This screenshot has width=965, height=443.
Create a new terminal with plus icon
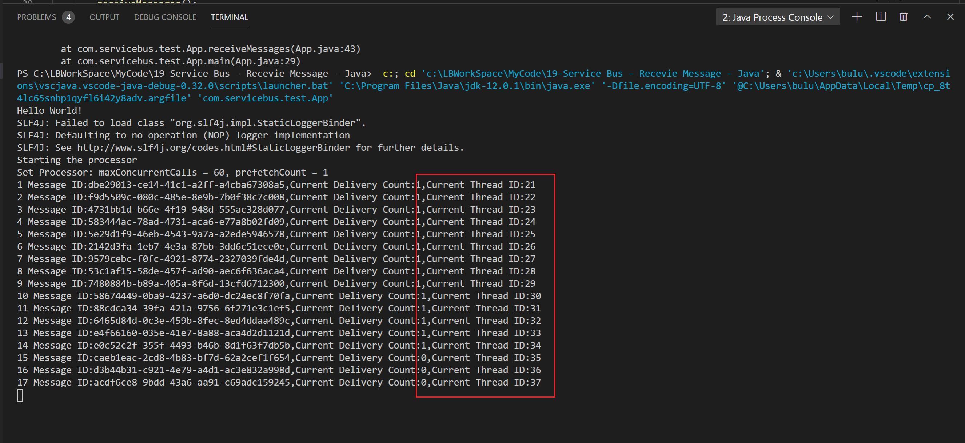857,17
